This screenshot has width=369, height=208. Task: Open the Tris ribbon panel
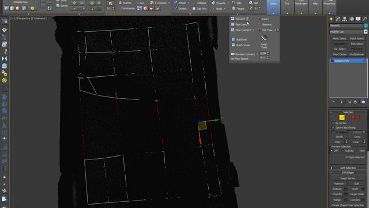(287, 7)
